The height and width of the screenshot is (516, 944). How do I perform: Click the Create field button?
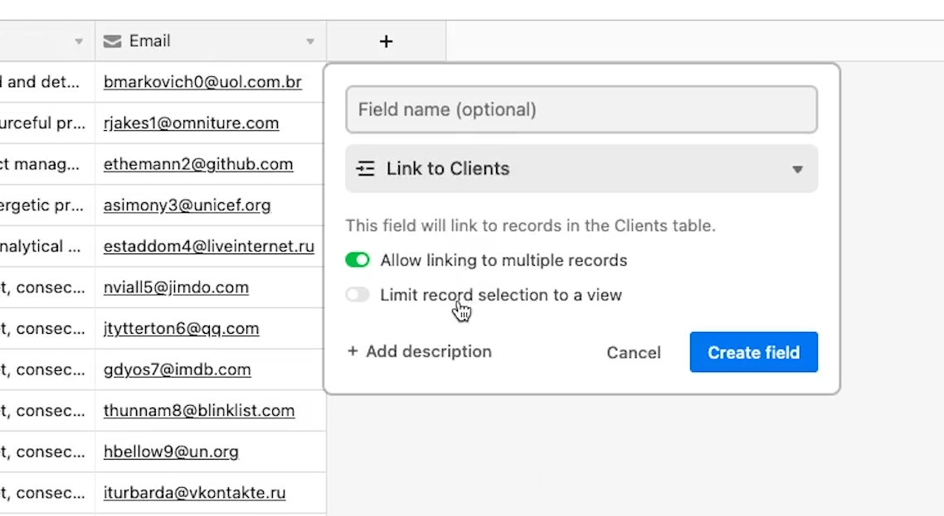tap(753, 352)
